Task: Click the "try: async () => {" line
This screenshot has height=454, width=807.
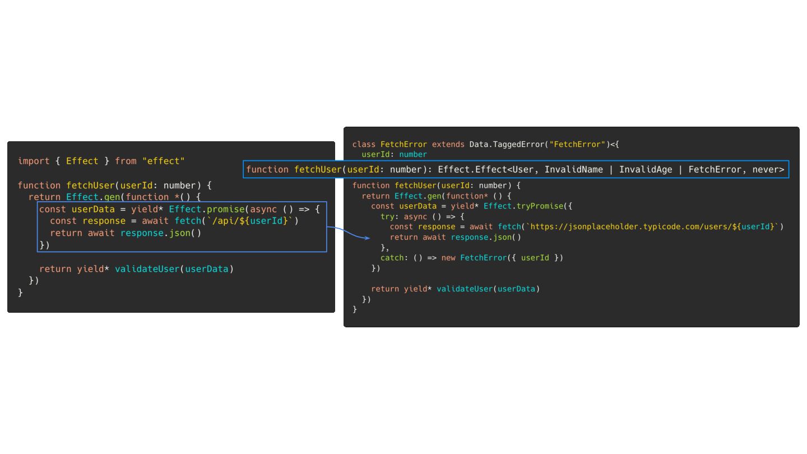Action: point(423,216)
